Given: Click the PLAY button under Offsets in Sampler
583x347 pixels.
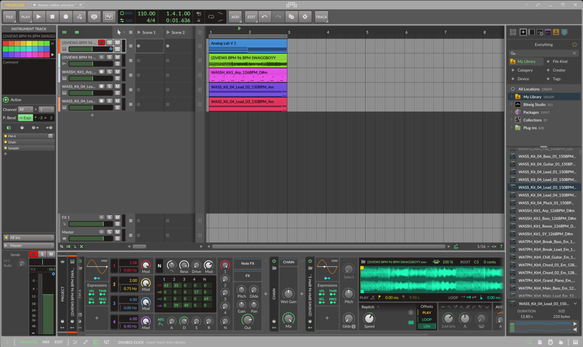Looking at the screenshot, I should click(426, 312).
